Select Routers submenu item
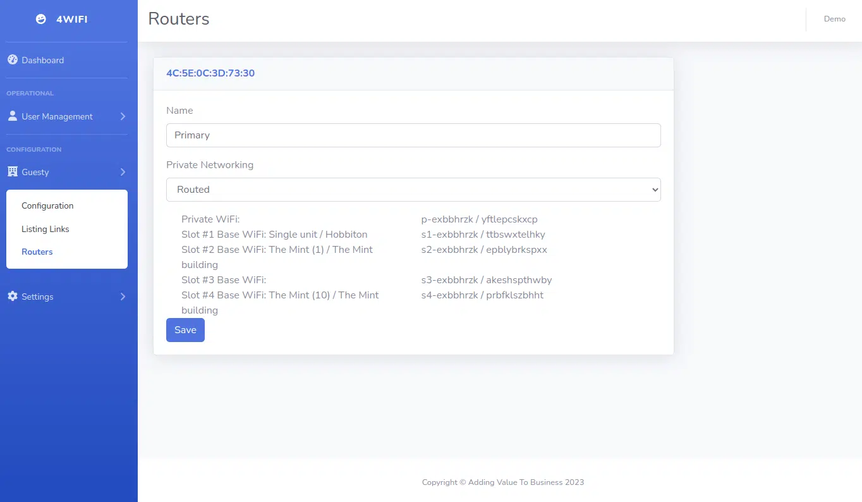Image resolution: width=862 pixels, height=502 pixels. (x=37, y=252)
